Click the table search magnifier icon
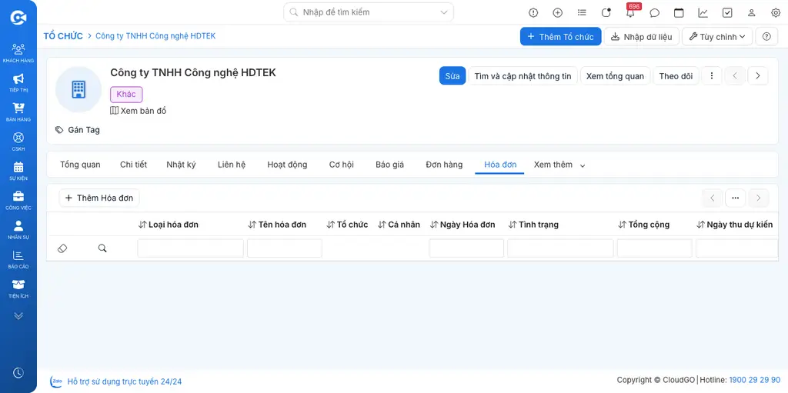This screenshot has height=393, width=788. [x=102, y=248]
